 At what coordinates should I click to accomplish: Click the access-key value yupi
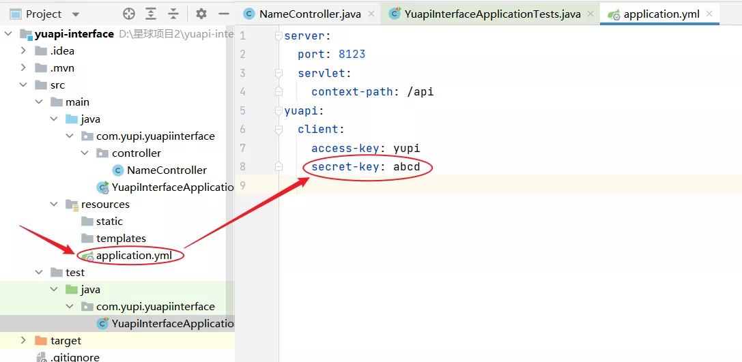click(x=406, y=149)
